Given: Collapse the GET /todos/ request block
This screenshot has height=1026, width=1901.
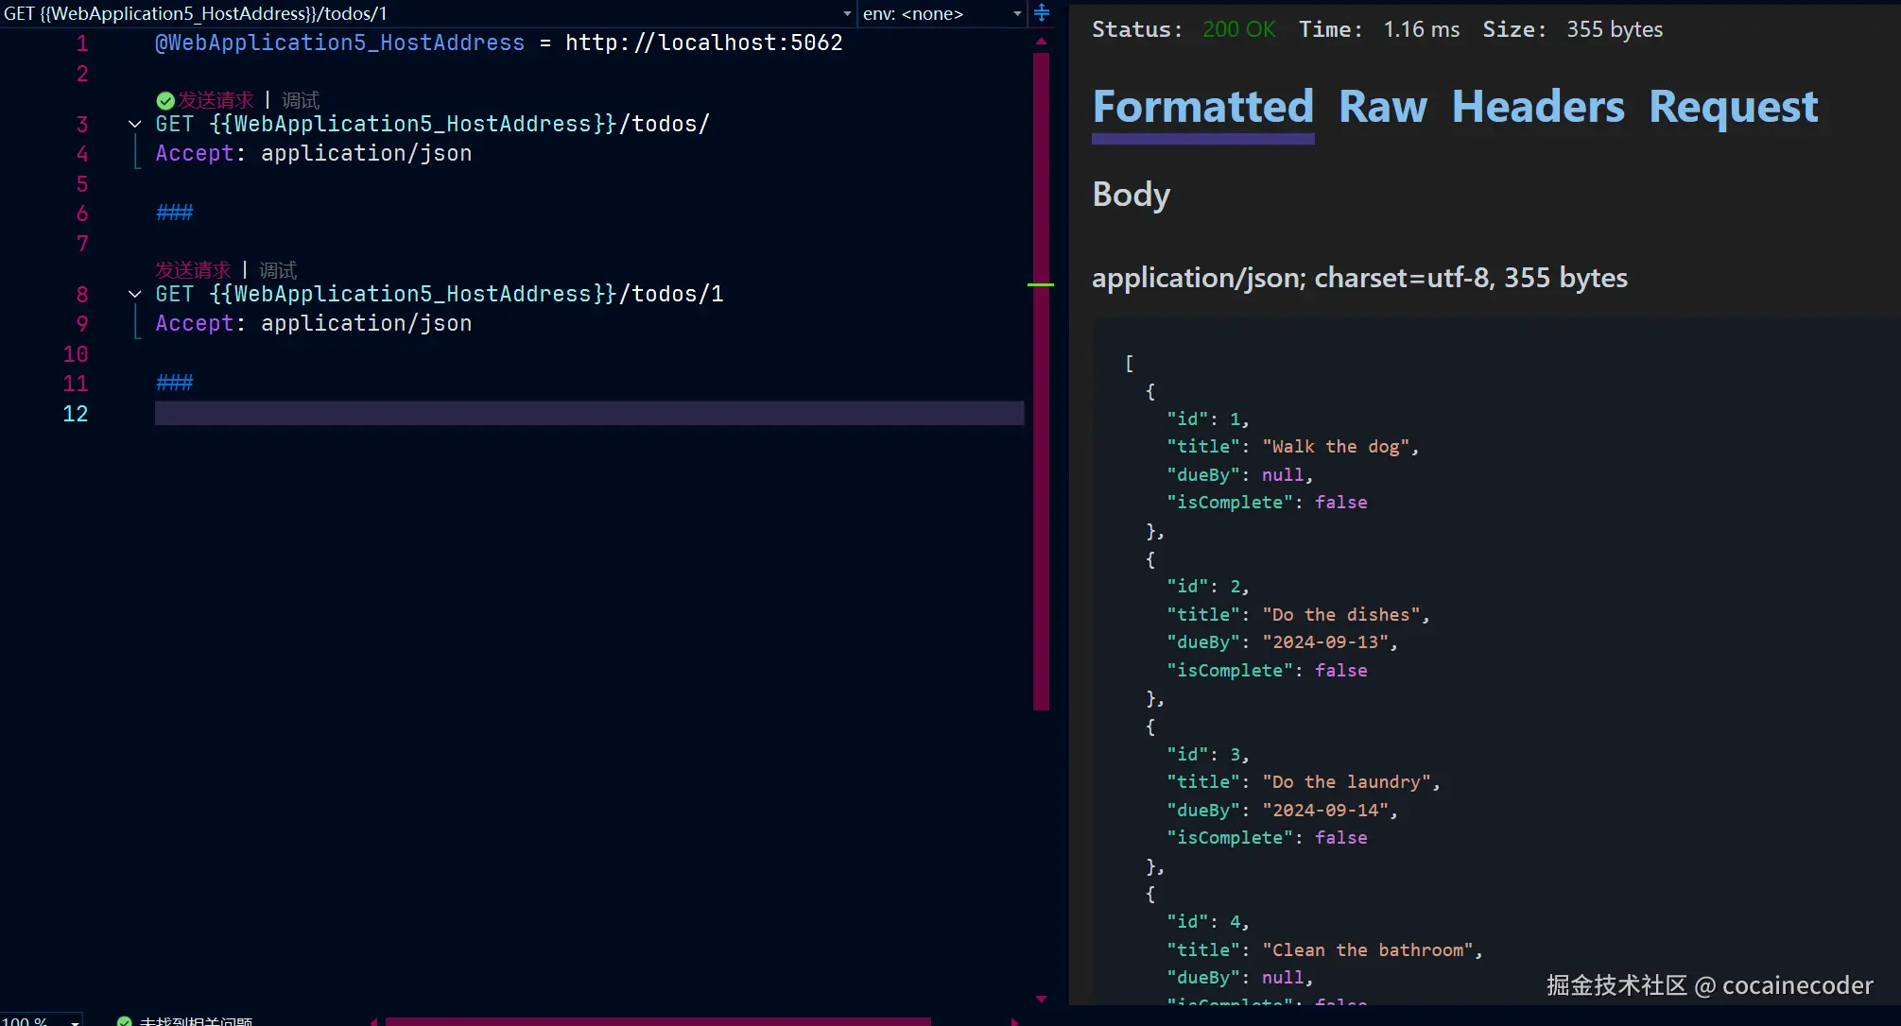Looking at the screenshot, I should click(x=135, y=124).
